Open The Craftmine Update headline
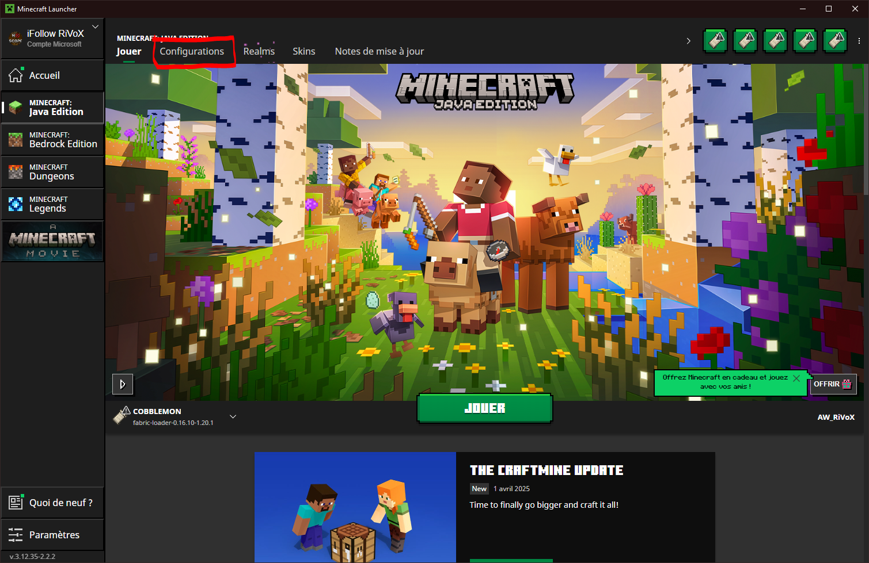869x563 pixels. pos(547,470)
